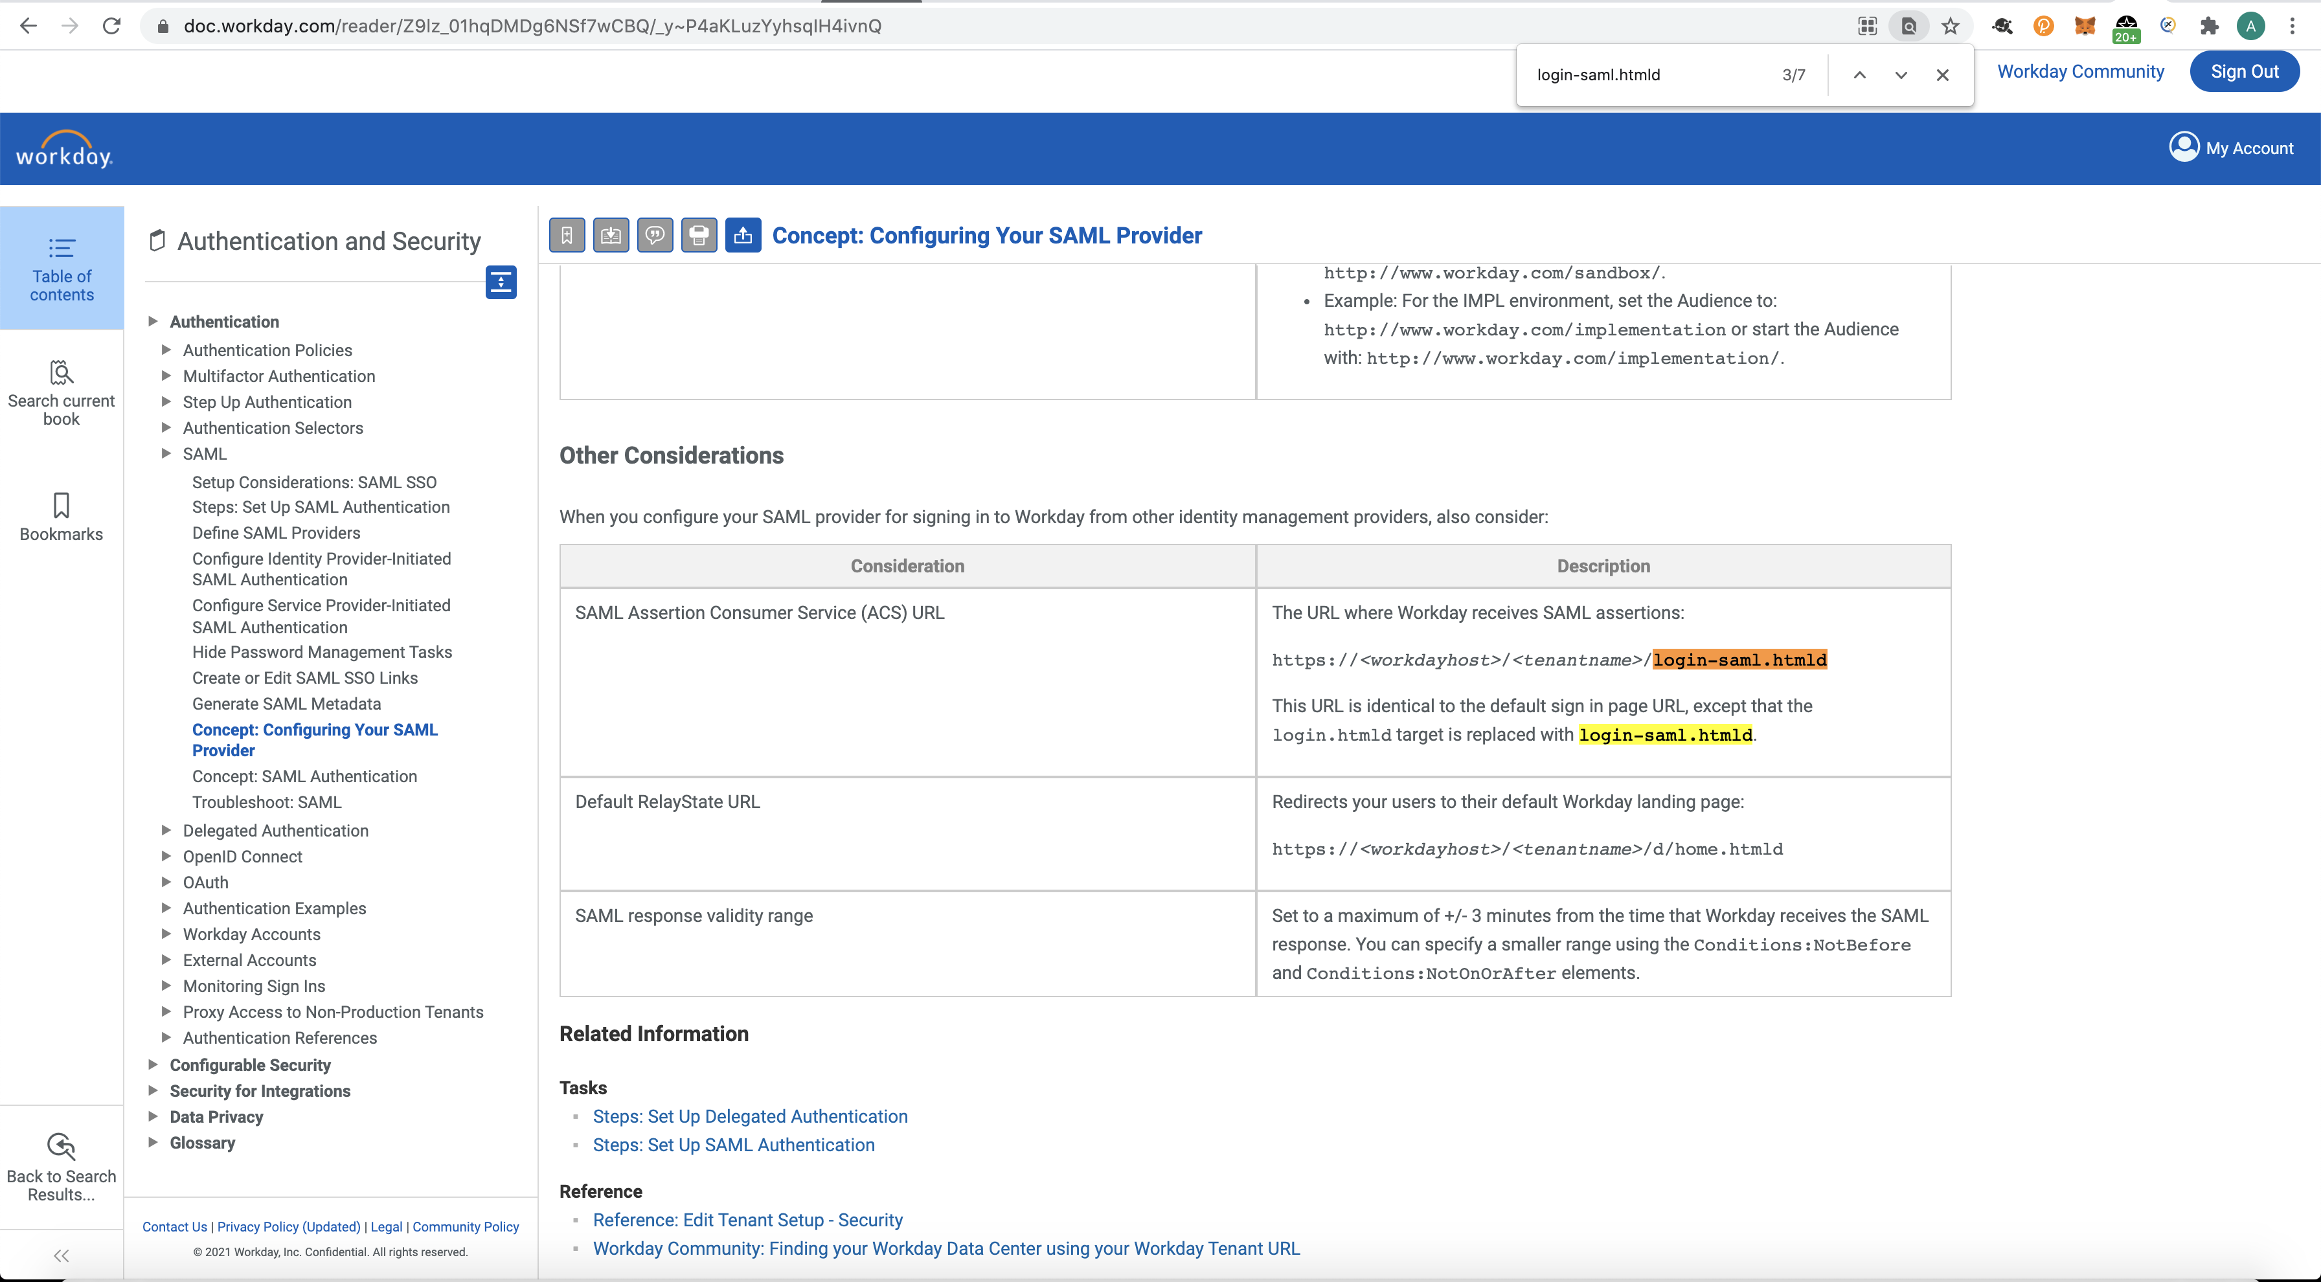This screenshot has width=2321, height=1282.
Task: Click the Sign Out button
Action: pyautogui.click(x=2243, y=71)
